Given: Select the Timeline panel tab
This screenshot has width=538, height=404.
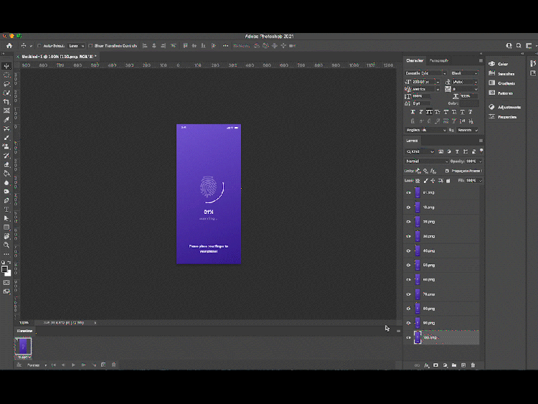Looking at the screenshot, I should (x=24, y=331).
